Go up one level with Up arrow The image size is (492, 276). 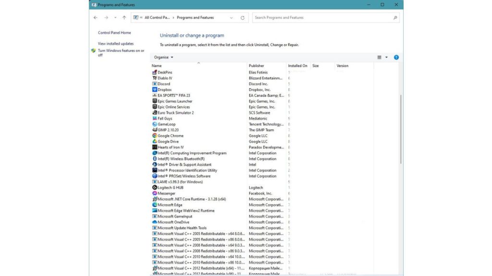click(124, 18)
